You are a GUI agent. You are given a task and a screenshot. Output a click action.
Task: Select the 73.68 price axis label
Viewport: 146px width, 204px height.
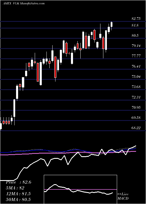pos(136,87)
